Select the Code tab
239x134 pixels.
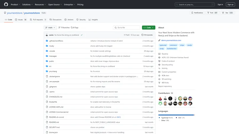coord(9,20)
